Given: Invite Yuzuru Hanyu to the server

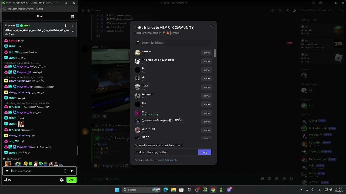Looking at the screenshot, I should (x=207, y=122).
